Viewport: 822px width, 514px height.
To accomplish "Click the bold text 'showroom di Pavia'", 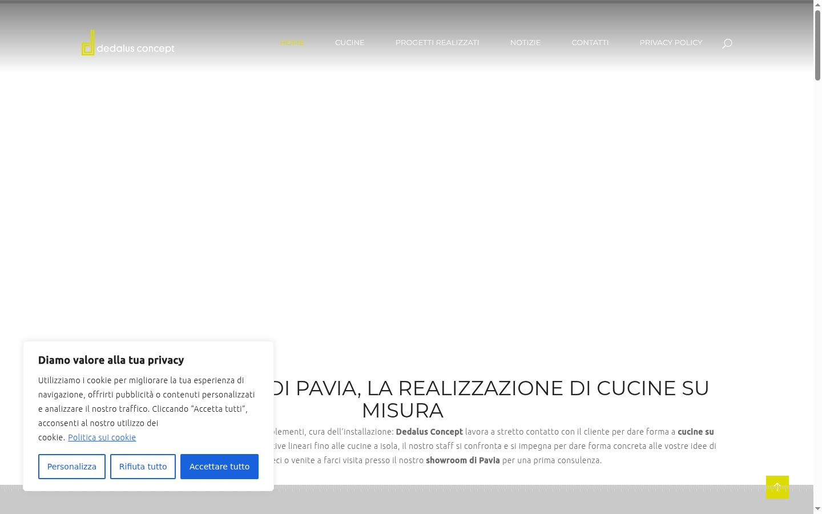I will 463,460.
